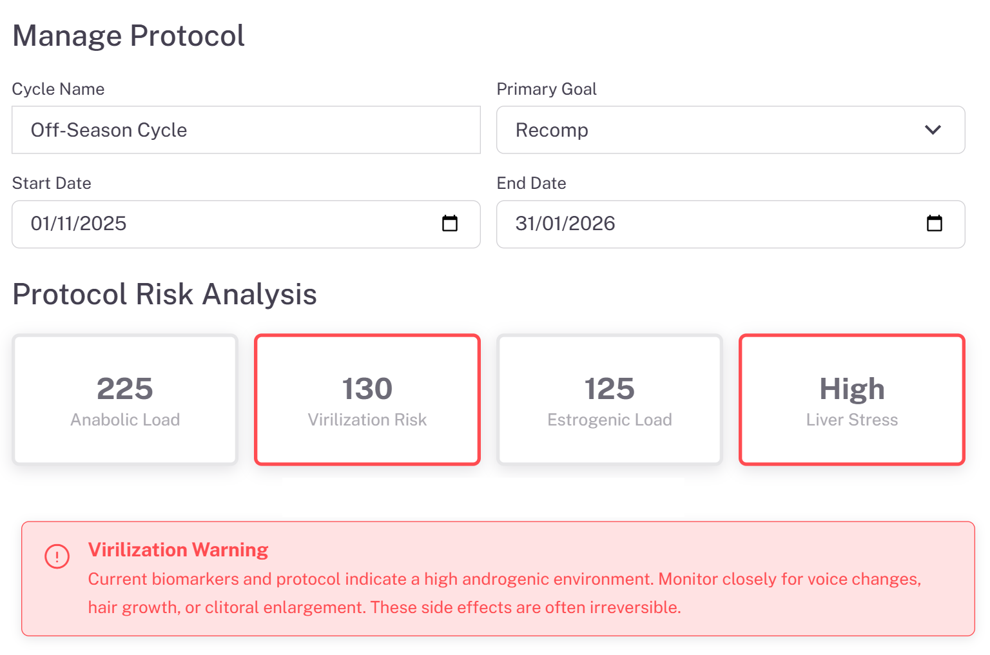
Task: Click the Start Date label
Action: pyautogui.click(x=52, y=183)
